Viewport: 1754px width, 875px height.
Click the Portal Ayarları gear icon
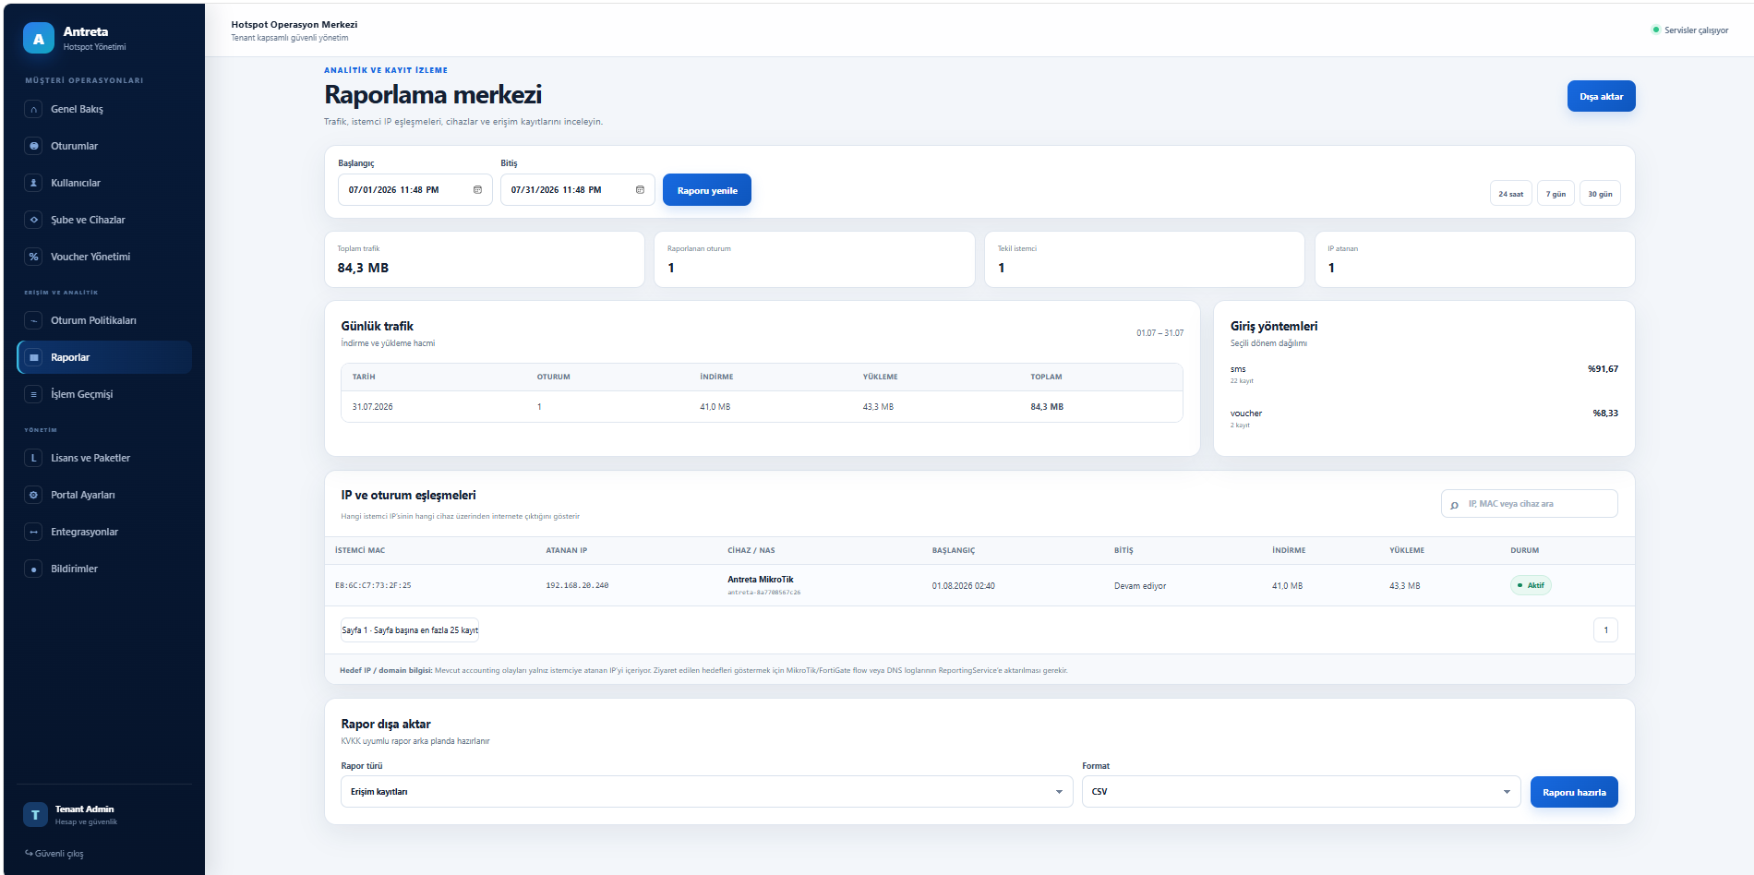pyautogui.click(x=34, y=495)
